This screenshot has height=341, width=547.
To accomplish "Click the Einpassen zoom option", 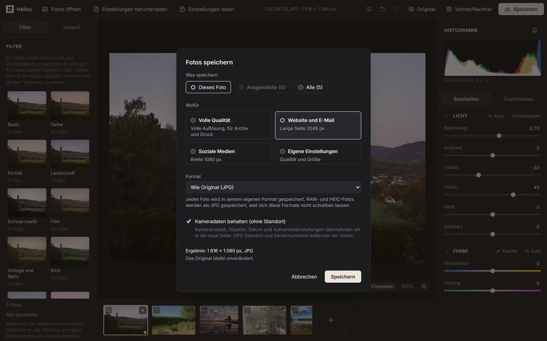I will pos(383,286).
